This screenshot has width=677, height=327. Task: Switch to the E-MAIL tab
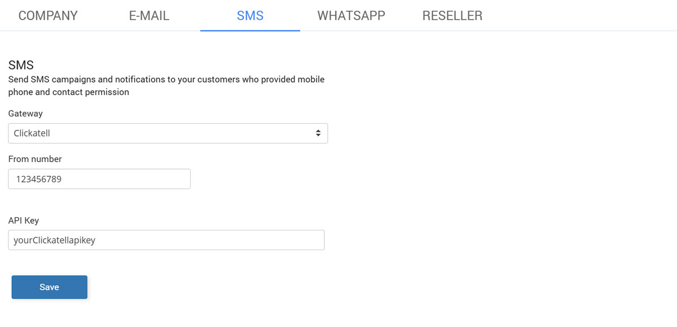click(x=149, y=15)
